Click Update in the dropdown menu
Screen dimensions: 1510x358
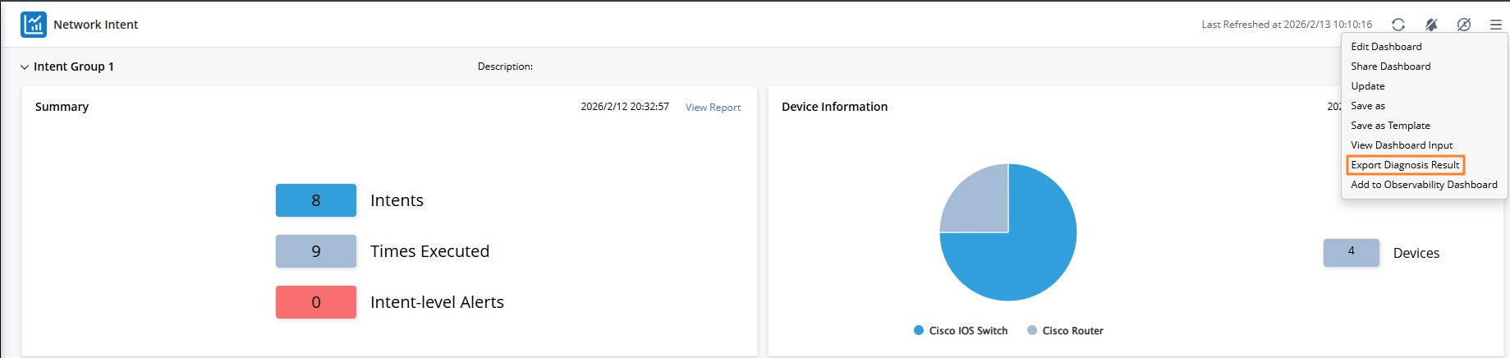tap(1368, 86)
